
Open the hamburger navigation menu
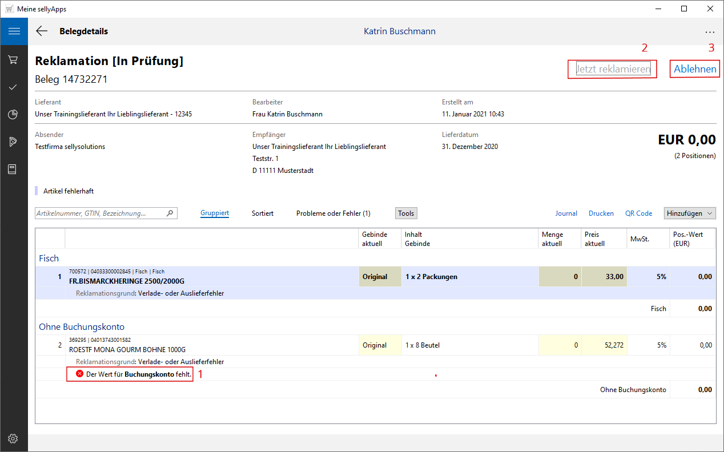[x=14, y=31]
